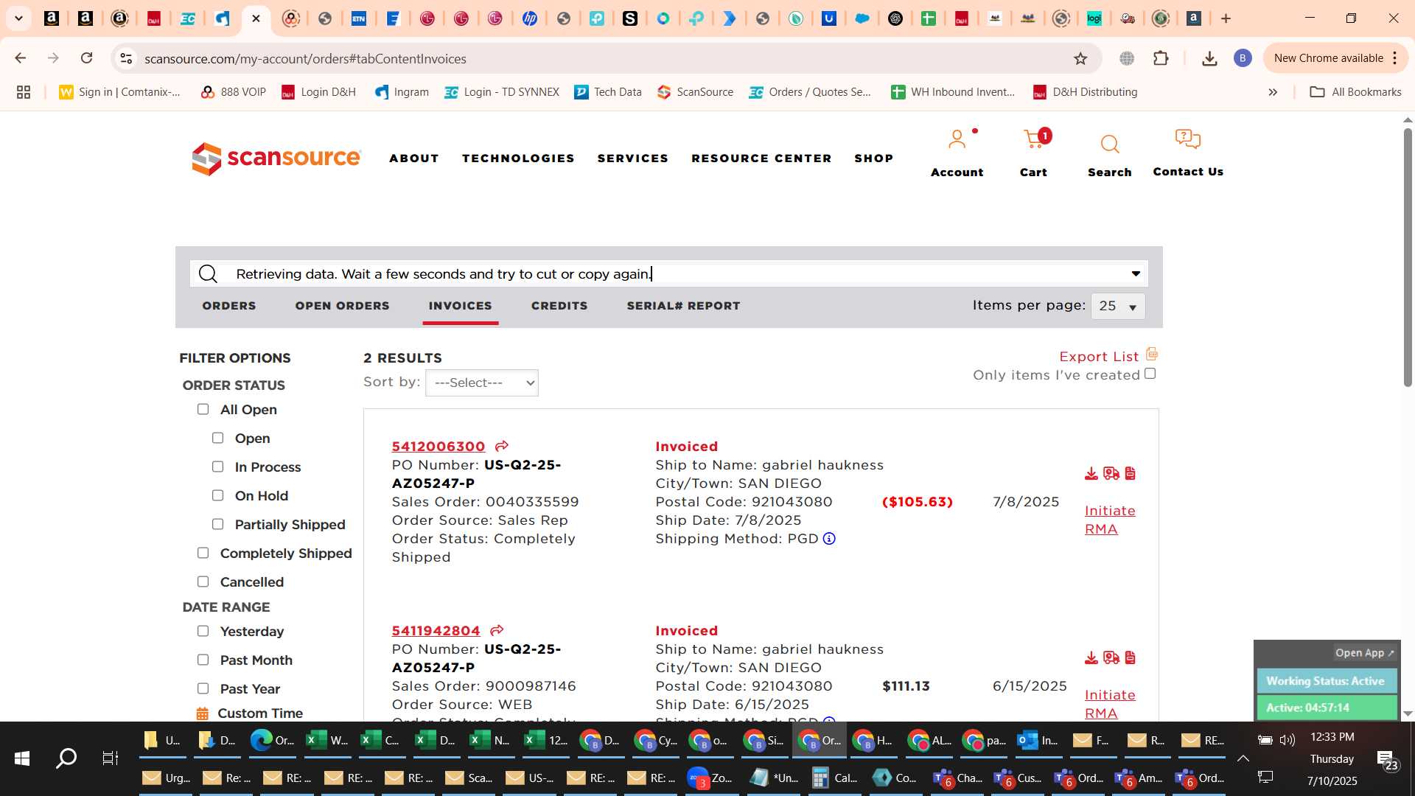Check the All Open filter
Screen dimensions: 1415x796
[x=203, y=409]
